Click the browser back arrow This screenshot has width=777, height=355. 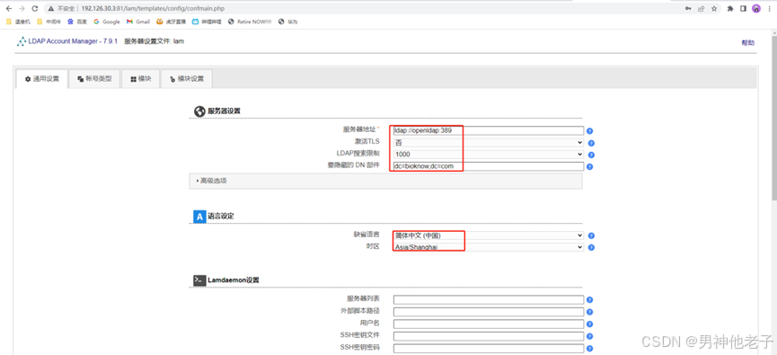point(8,9)
